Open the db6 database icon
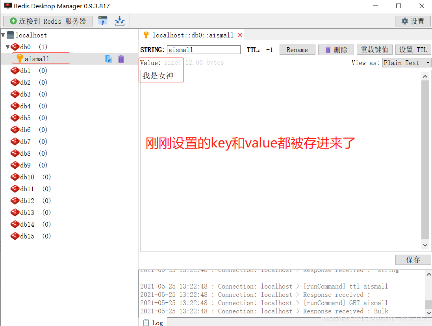Image resolution: width=432 pixels, height=326 pixels. click(15, 130)
